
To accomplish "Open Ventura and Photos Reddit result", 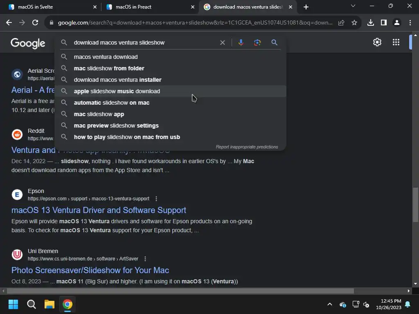I will tap(33, 150).
